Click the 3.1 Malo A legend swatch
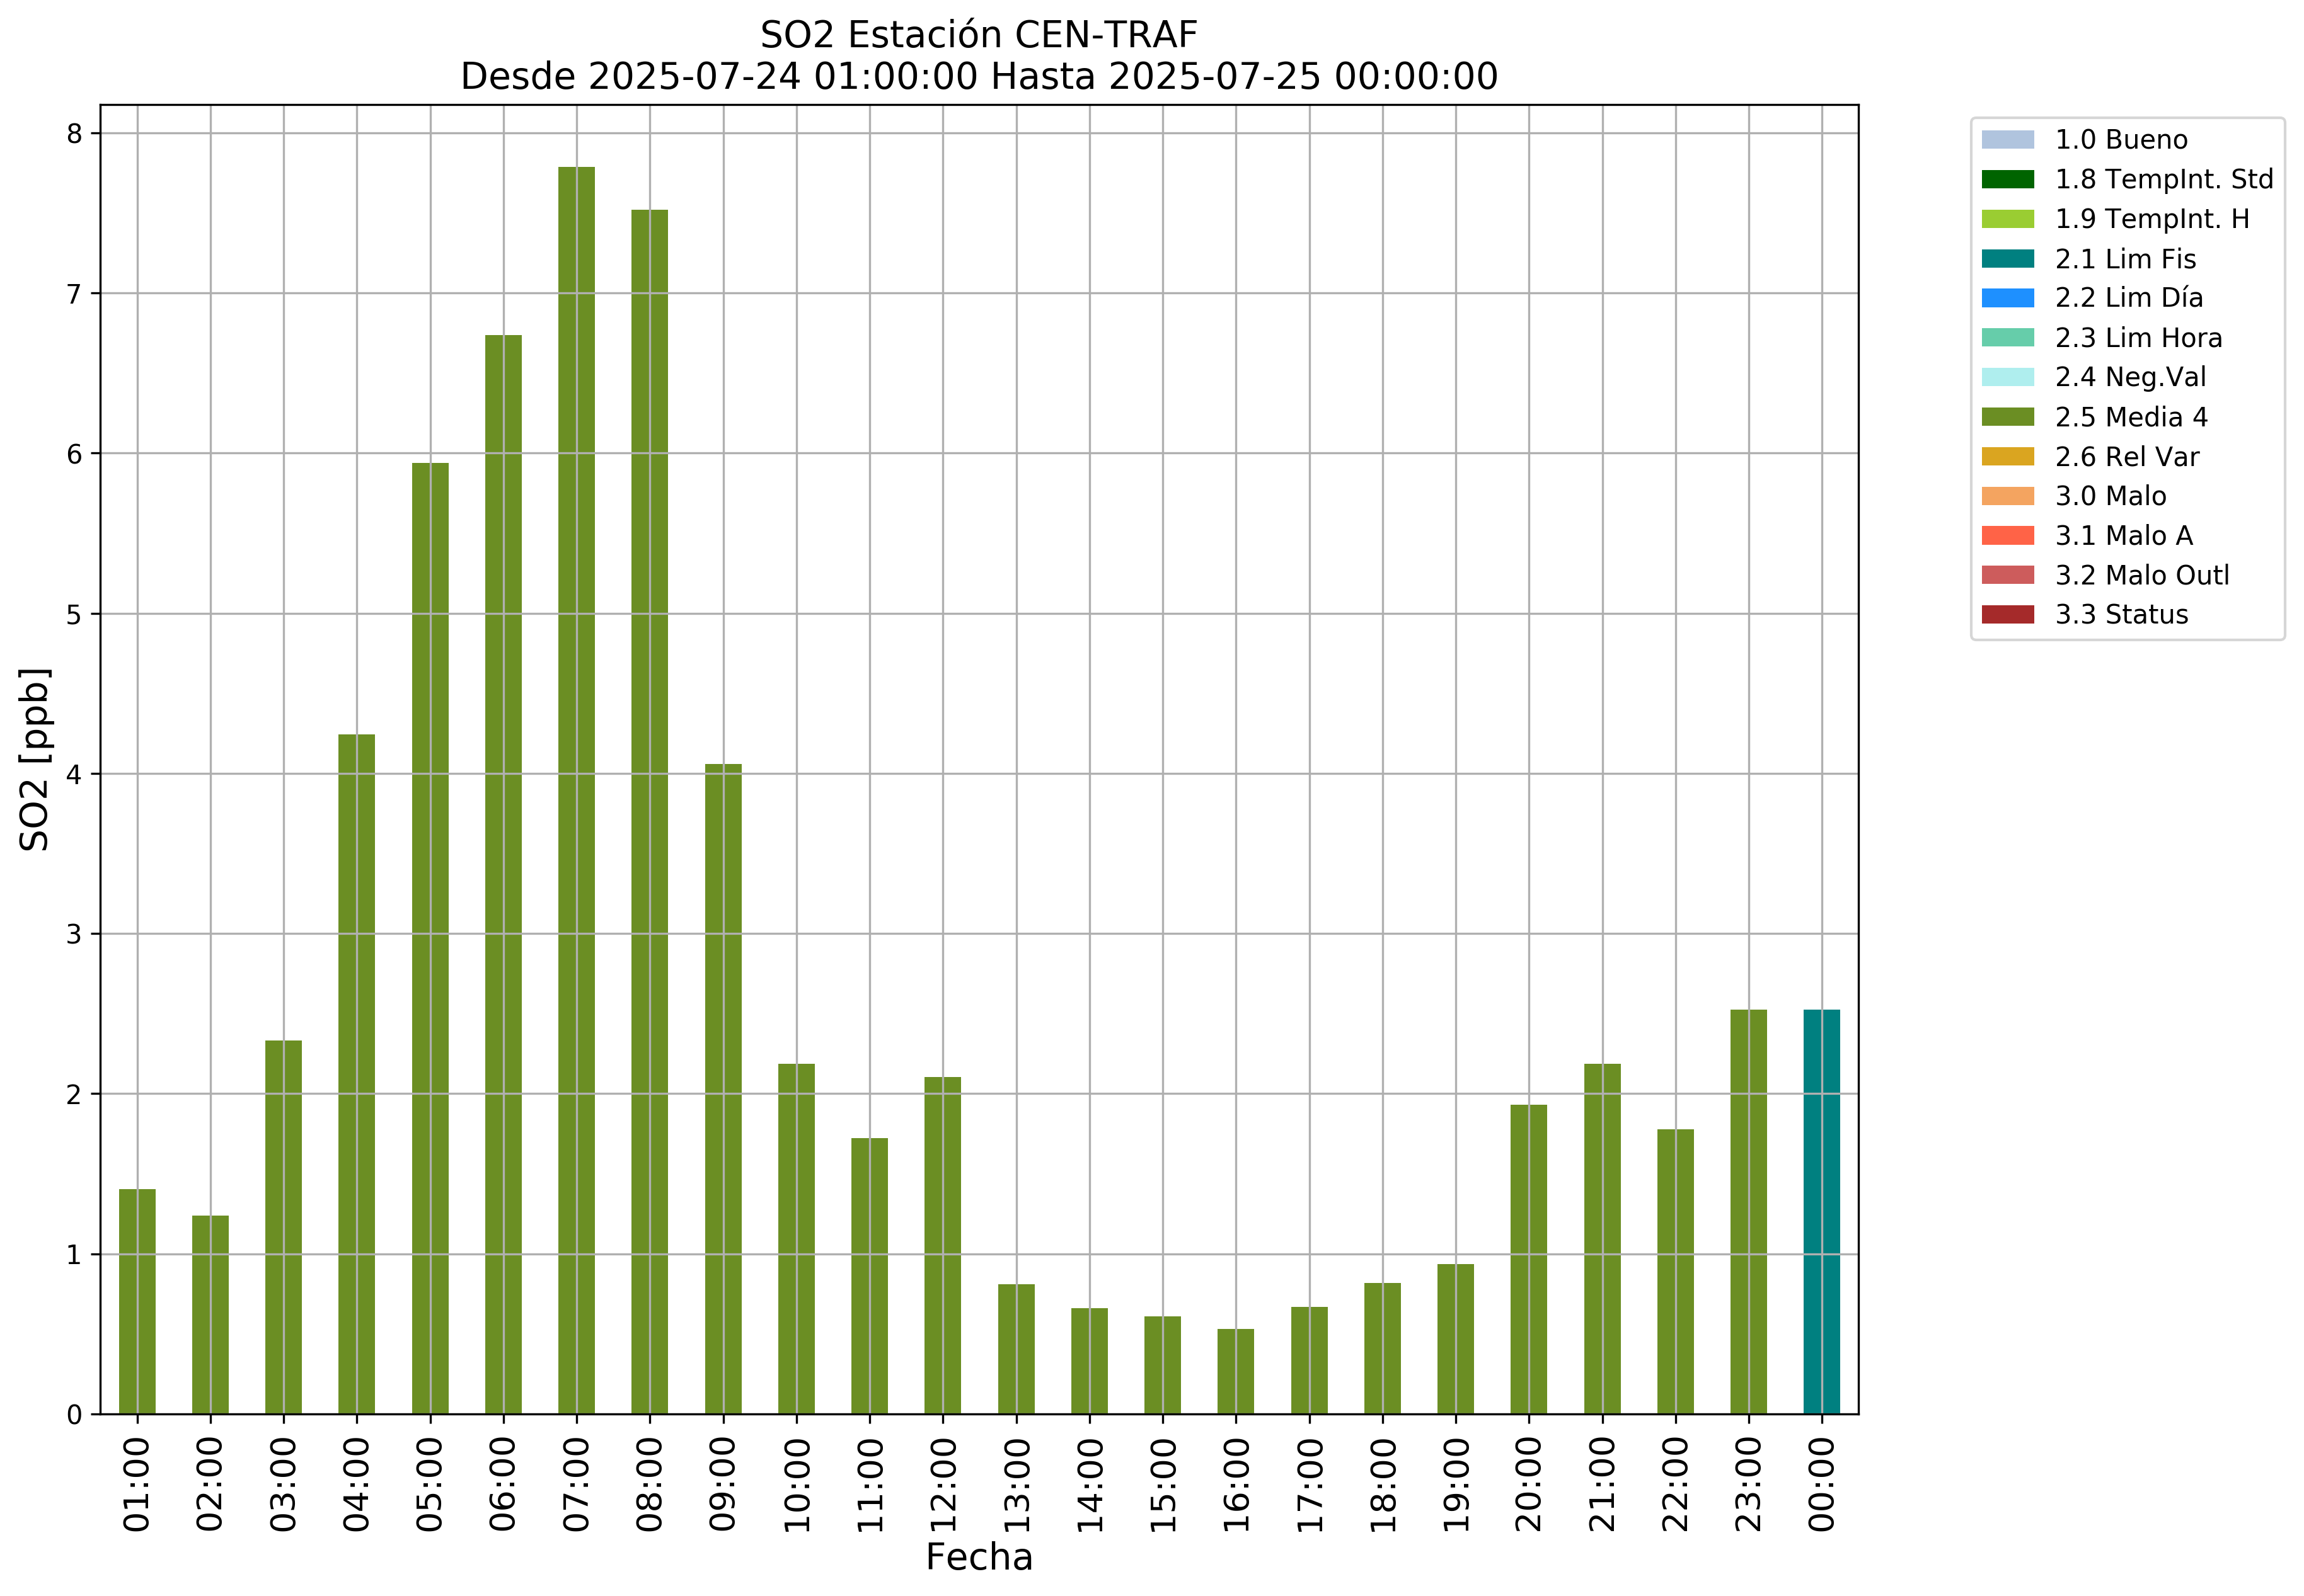The height and width of the screenshot is (1596, 2304). pyautogui.click(x=2007, y=536)
